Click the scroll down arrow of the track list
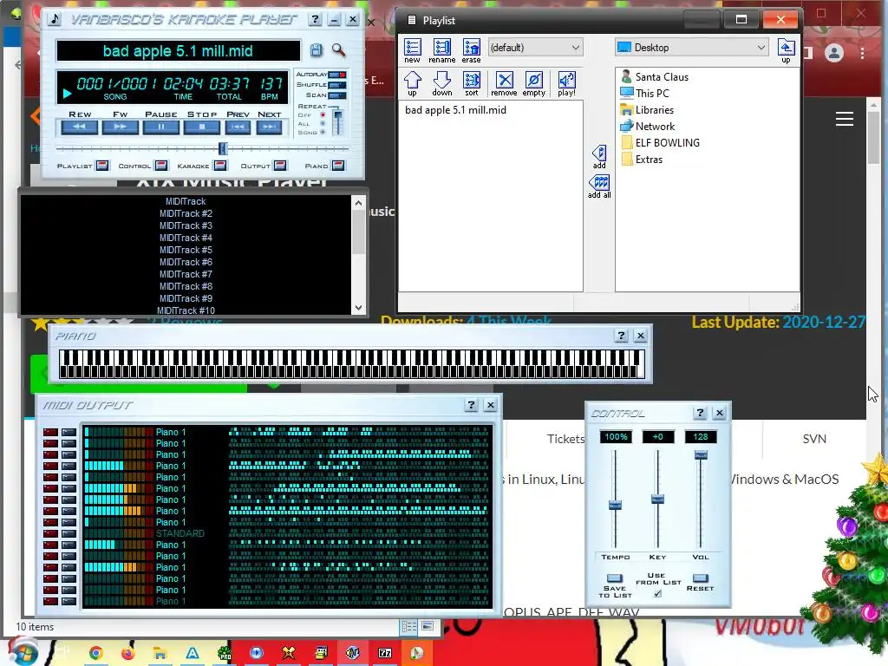Viewport: 888px width, 666px height. 358,308
